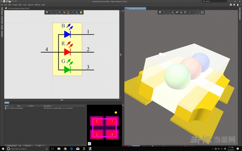Open Chrome from the Windows taskbar
Screen dimensions: 242x151
[65, 149]
